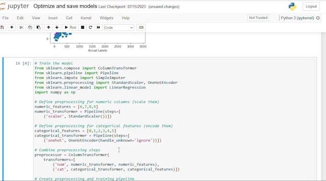Click the '# Train the model' comment line
This screenshot has width=326, height=181.
(54, 63)
